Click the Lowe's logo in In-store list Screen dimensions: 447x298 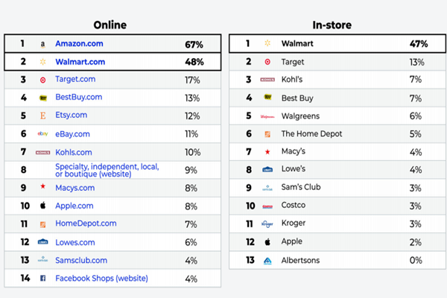(267, 169)
